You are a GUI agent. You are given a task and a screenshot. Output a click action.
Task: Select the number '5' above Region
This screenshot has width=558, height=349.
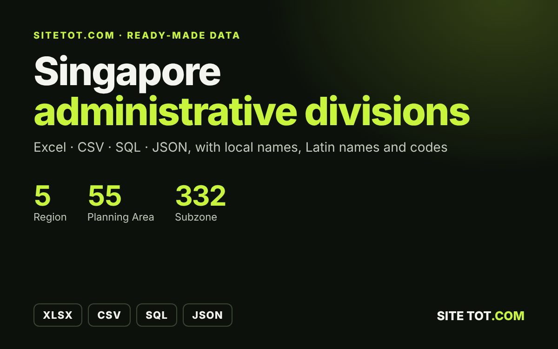coord(42,195)
